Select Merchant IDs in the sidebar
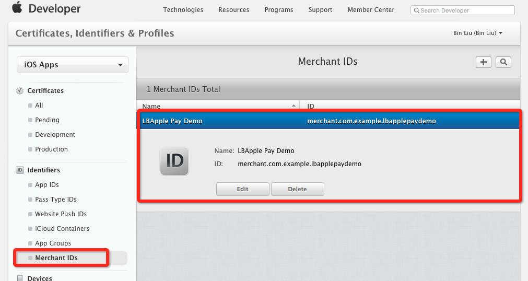Viewport: 528px width, 281px height. pos(56,258)
